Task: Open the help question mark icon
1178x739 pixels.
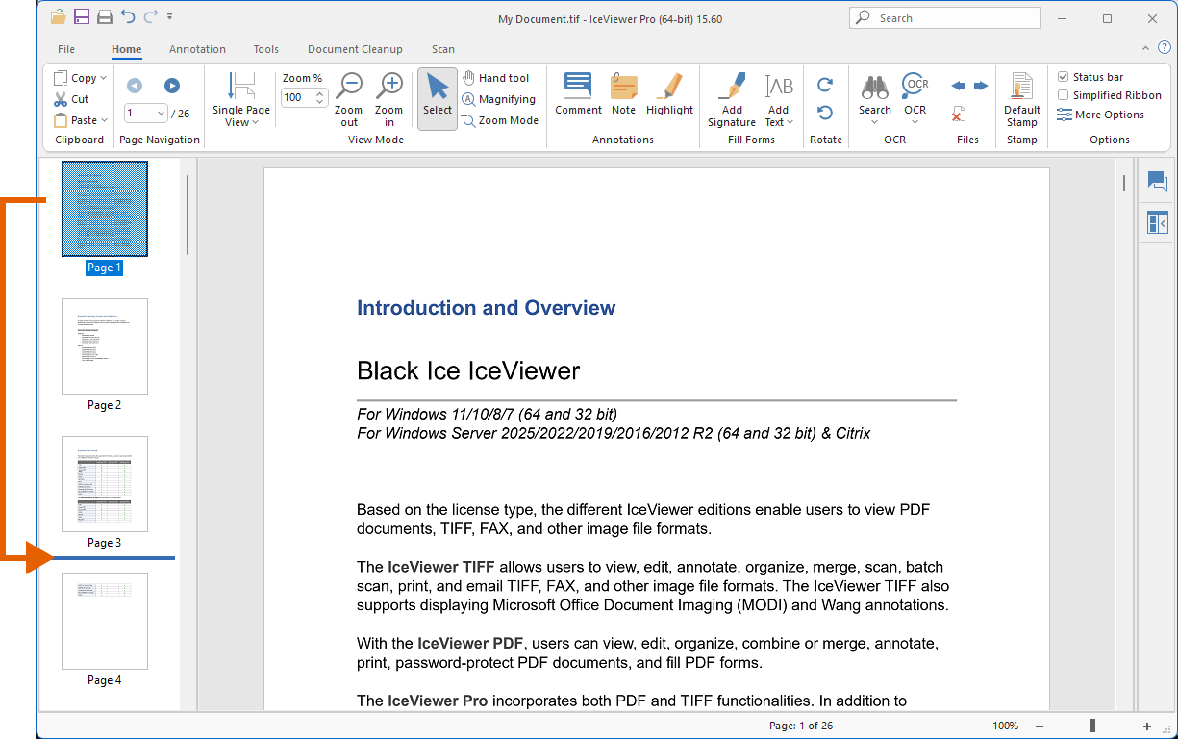Action: click(1164, 47)
